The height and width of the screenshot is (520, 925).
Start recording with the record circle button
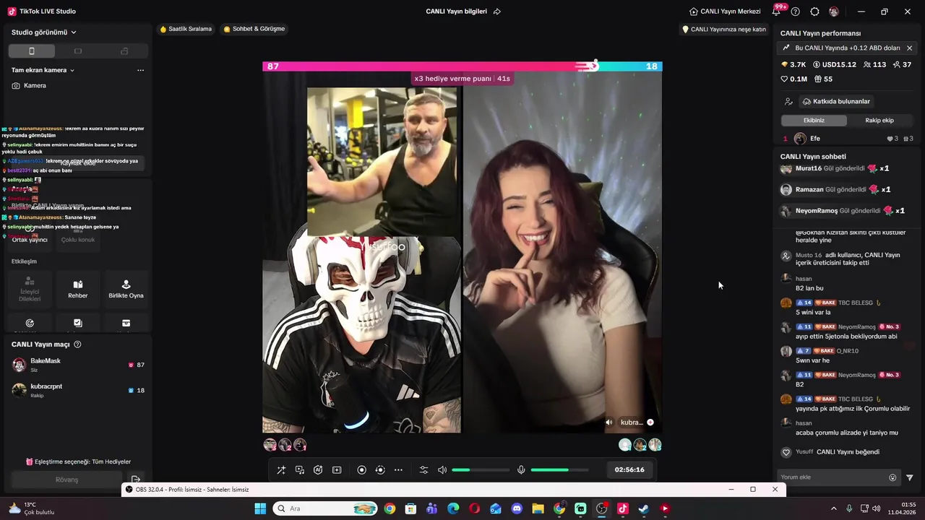(362, 470)
